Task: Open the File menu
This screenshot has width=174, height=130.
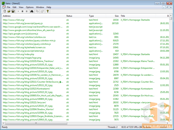Action: 8,7
